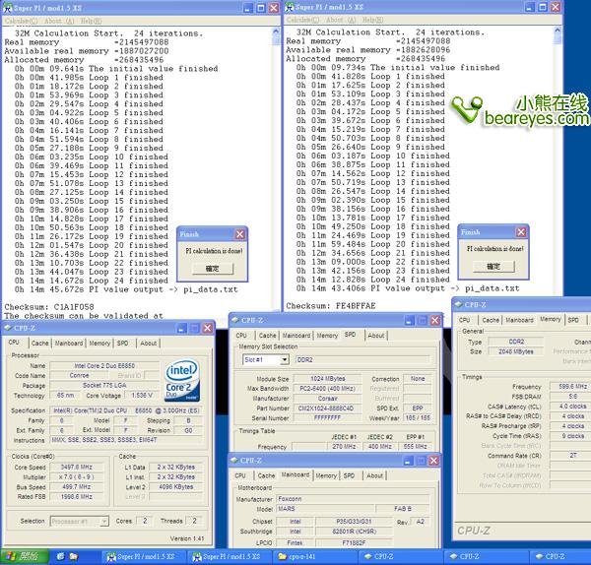Select Mainboard tab in SPD CPU-Z window

click(296, 336)
